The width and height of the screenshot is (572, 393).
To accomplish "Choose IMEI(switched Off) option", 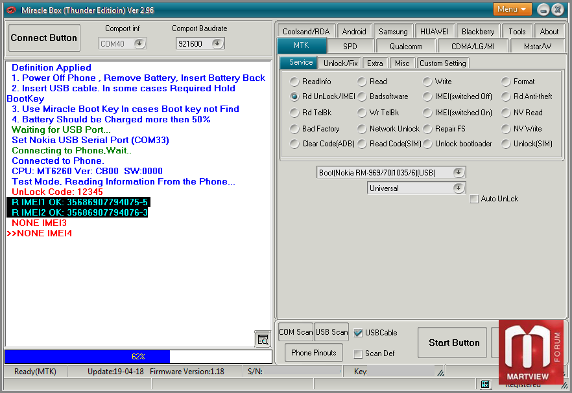I will (x=427, y=96).
